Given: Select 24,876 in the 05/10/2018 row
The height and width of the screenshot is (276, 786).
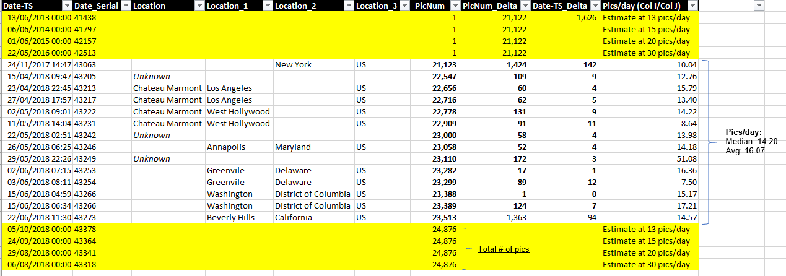Looking at the screenshot, I should (x=434, y=230).
